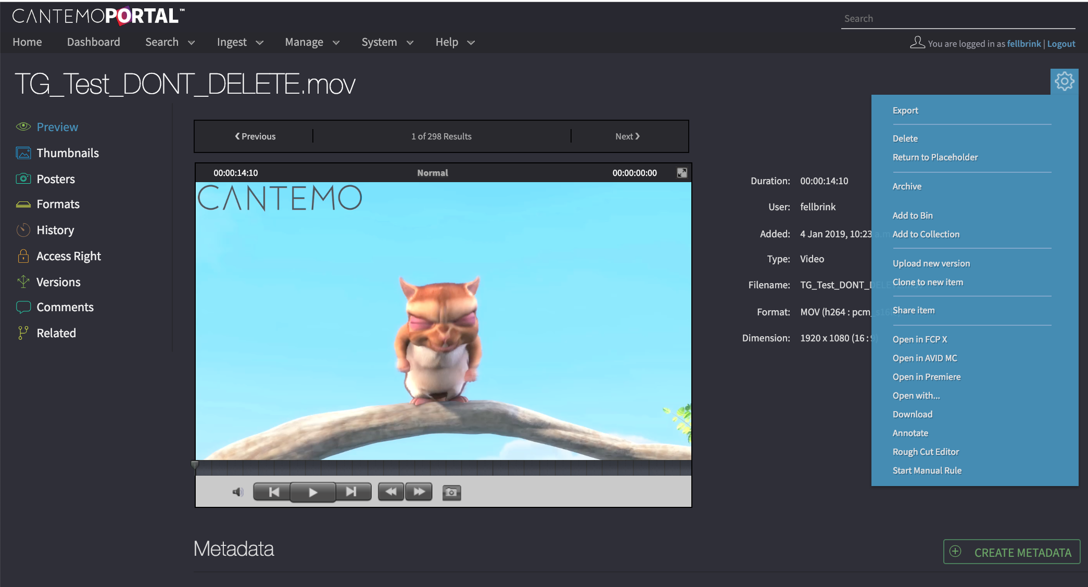The height and width of the screenshot is (587, 1088).
Task: Open the item settings gear menu
Action: 1064,81
